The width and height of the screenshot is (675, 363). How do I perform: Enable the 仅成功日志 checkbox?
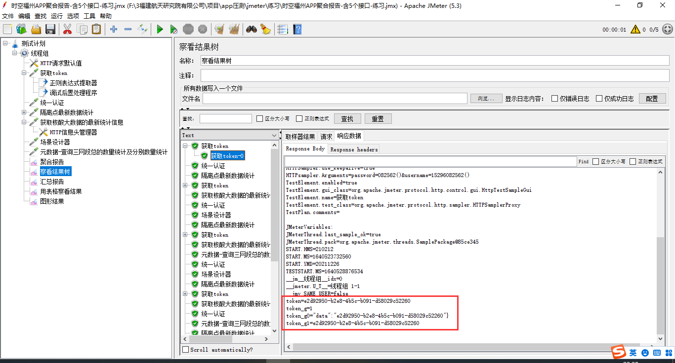599,99
